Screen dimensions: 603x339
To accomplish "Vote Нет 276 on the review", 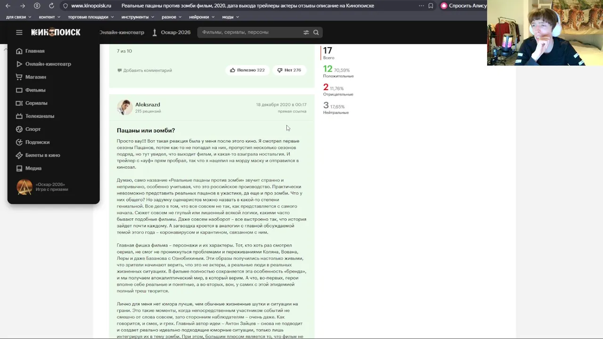I will [289, 70].
